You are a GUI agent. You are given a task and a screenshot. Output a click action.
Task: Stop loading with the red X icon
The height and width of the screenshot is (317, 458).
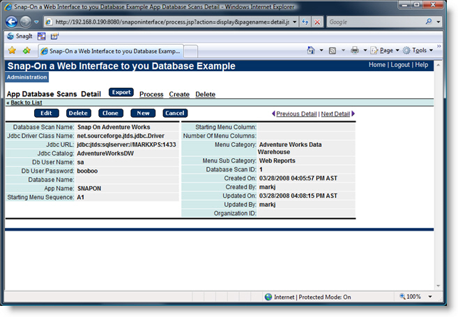(x=317, y=22)
